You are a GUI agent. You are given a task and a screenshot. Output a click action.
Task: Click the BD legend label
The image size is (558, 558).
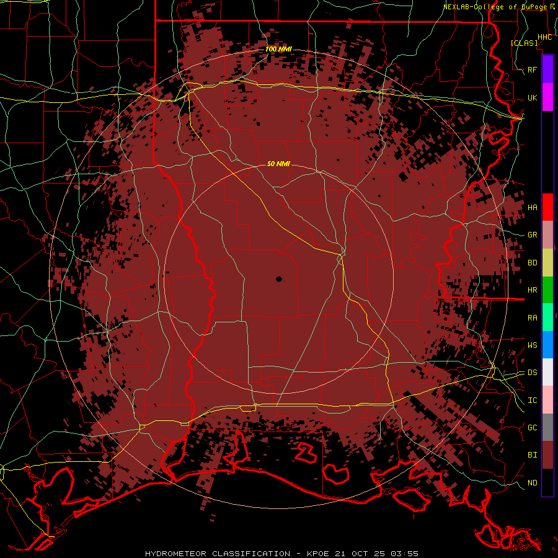click(x=533, y=263)
